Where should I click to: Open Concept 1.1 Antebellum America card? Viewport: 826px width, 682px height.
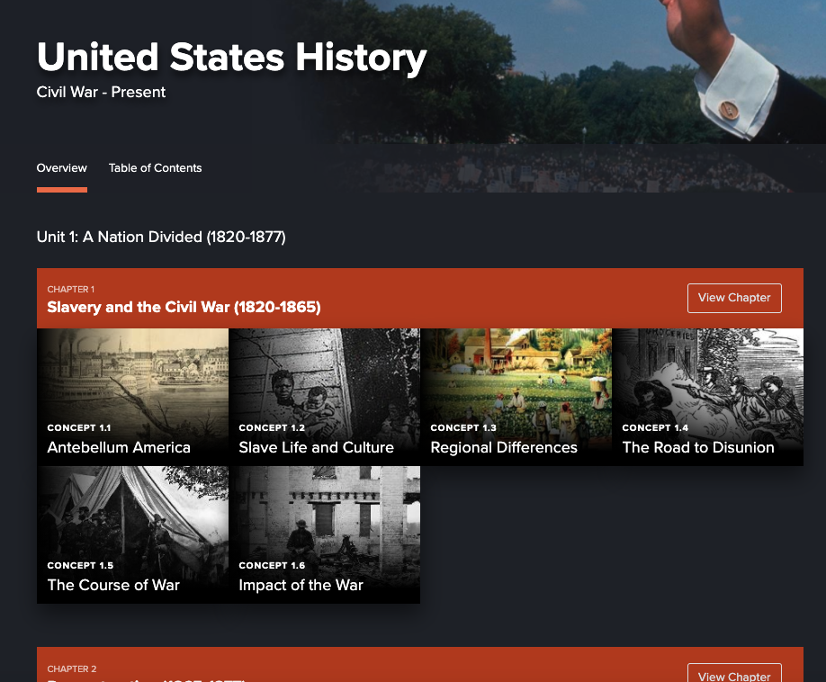pos(133,397)
